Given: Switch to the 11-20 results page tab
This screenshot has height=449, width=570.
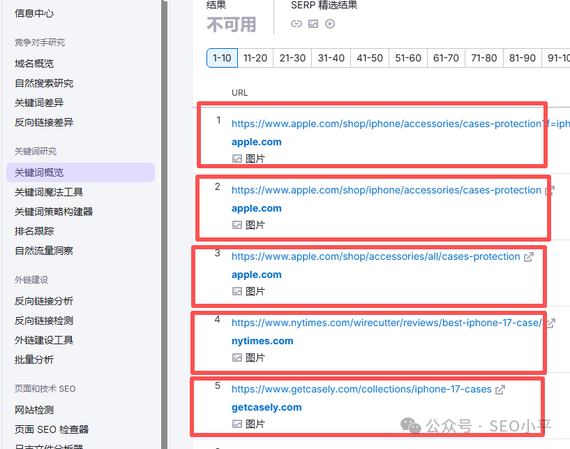Looking at the screenshot, I should 255,58.
